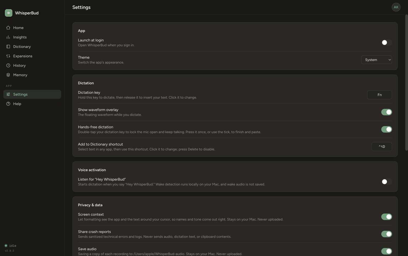408x256 pixels.
Task: Open Home via its house icon
Action: [x=8, y=28]
